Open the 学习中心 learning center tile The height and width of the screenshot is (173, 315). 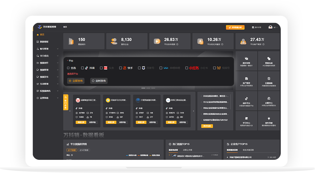[246, 121]
